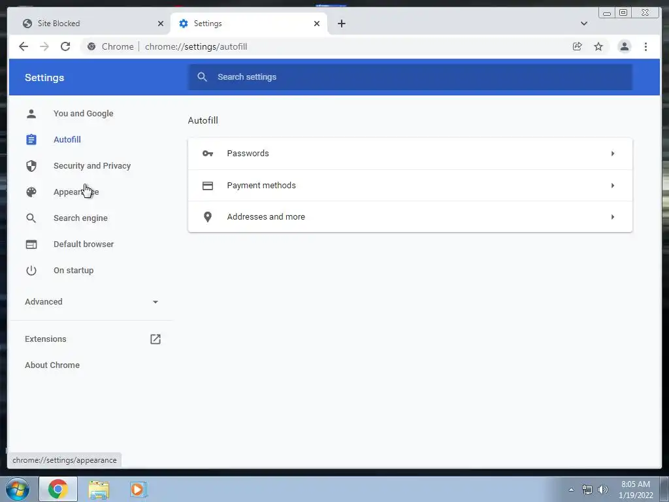669x502 pixels.
Task: Click the key icon for Passwords
Action: click(208, 153)
